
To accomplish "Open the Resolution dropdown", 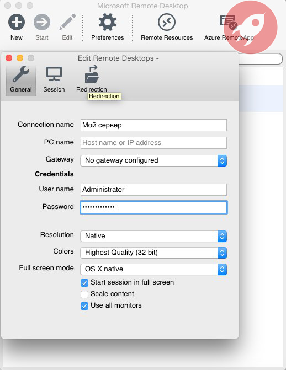I will pyautogui.click(x=153, y=236).
